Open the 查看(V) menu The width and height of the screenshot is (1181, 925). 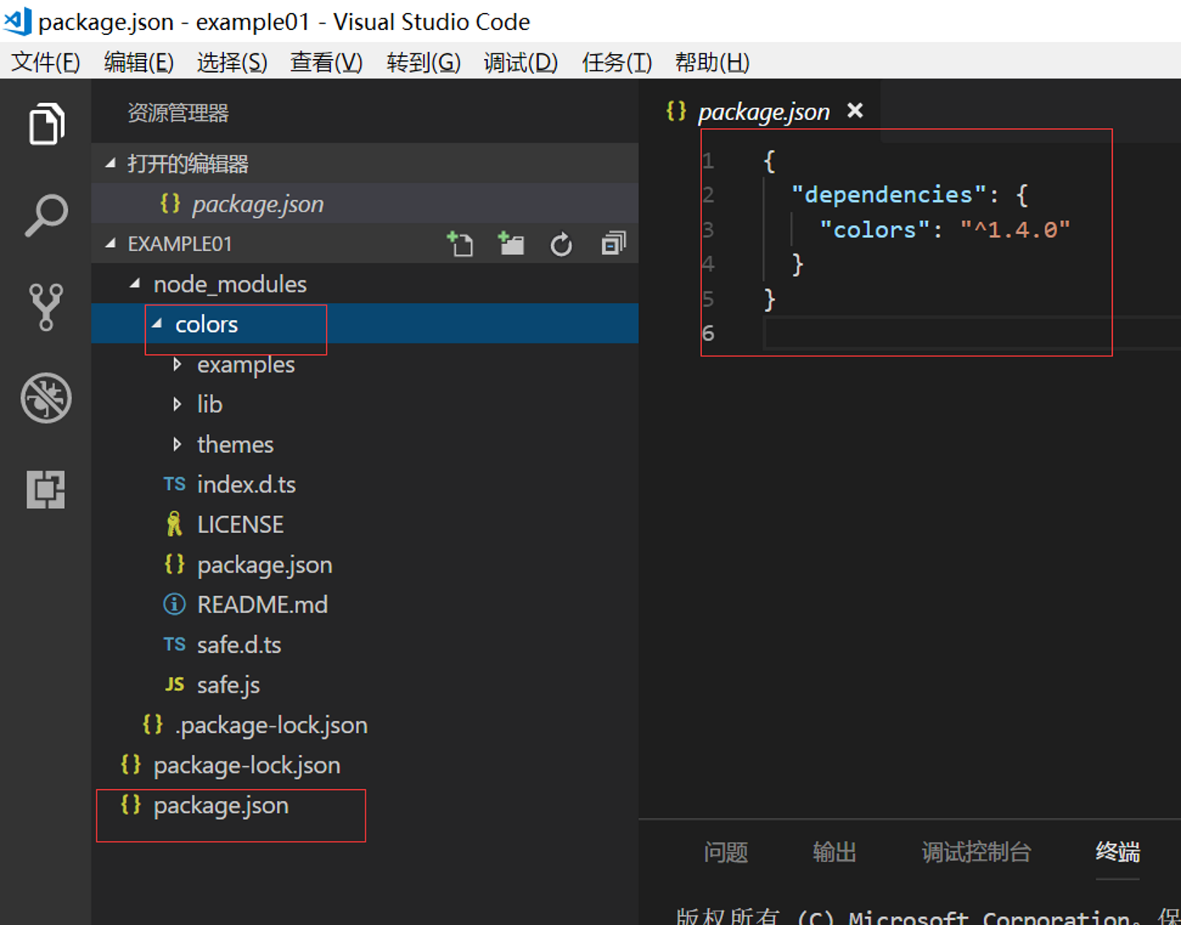(x=327, y=62)
